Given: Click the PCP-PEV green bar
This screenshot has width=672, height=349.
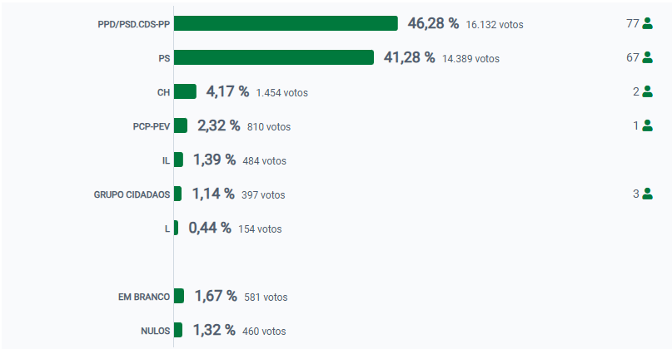Looking at the screenshot, I should click(181, 125).
